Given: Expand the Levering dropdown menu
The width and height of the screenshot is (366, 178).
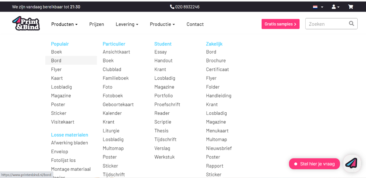Looking at the screenshot, I should click(x=127, y=24).
